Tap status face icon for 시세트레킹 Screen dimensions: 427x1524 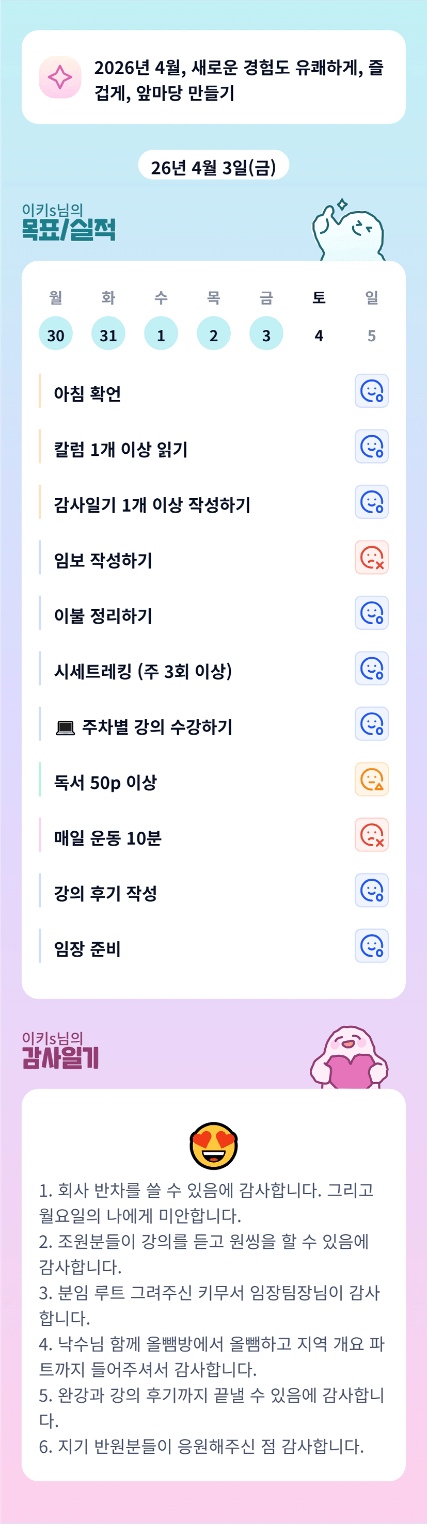tap(371, 669)
